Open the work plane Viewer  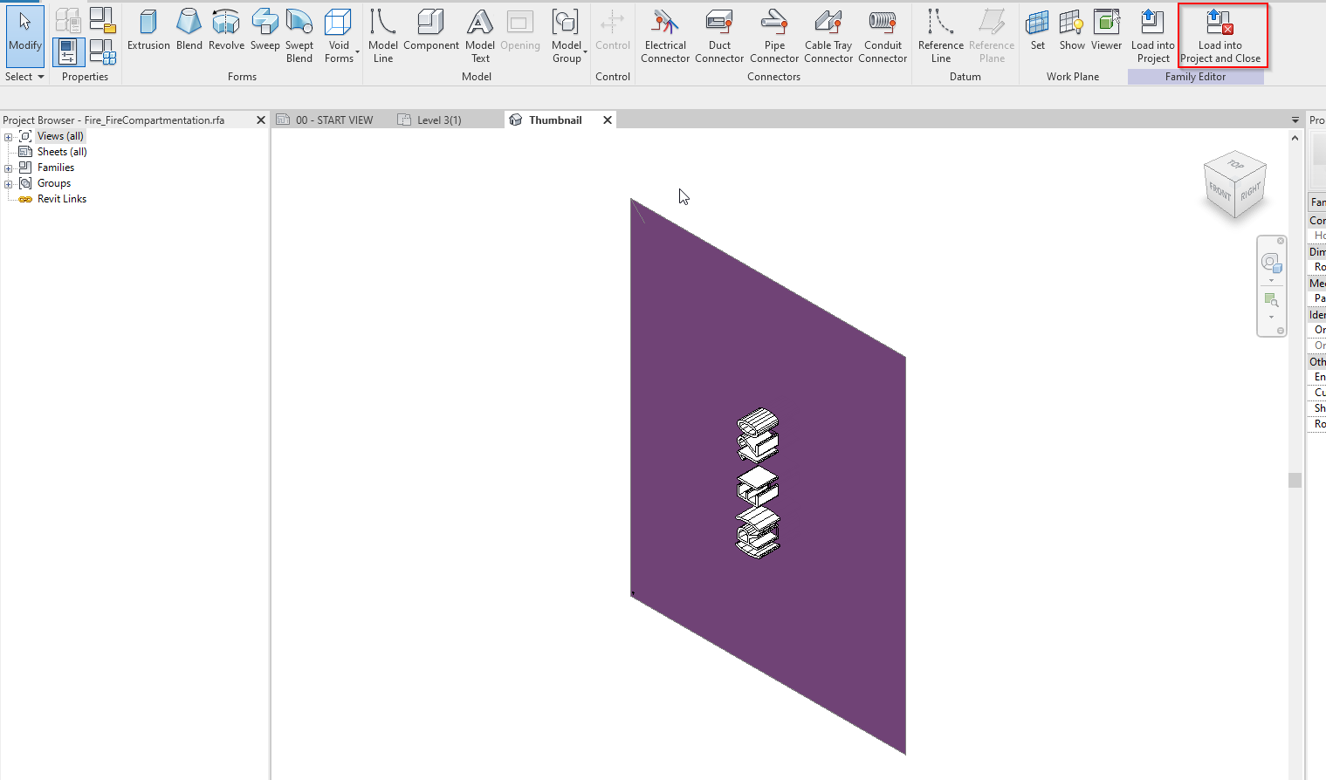tap(1106, 31)
